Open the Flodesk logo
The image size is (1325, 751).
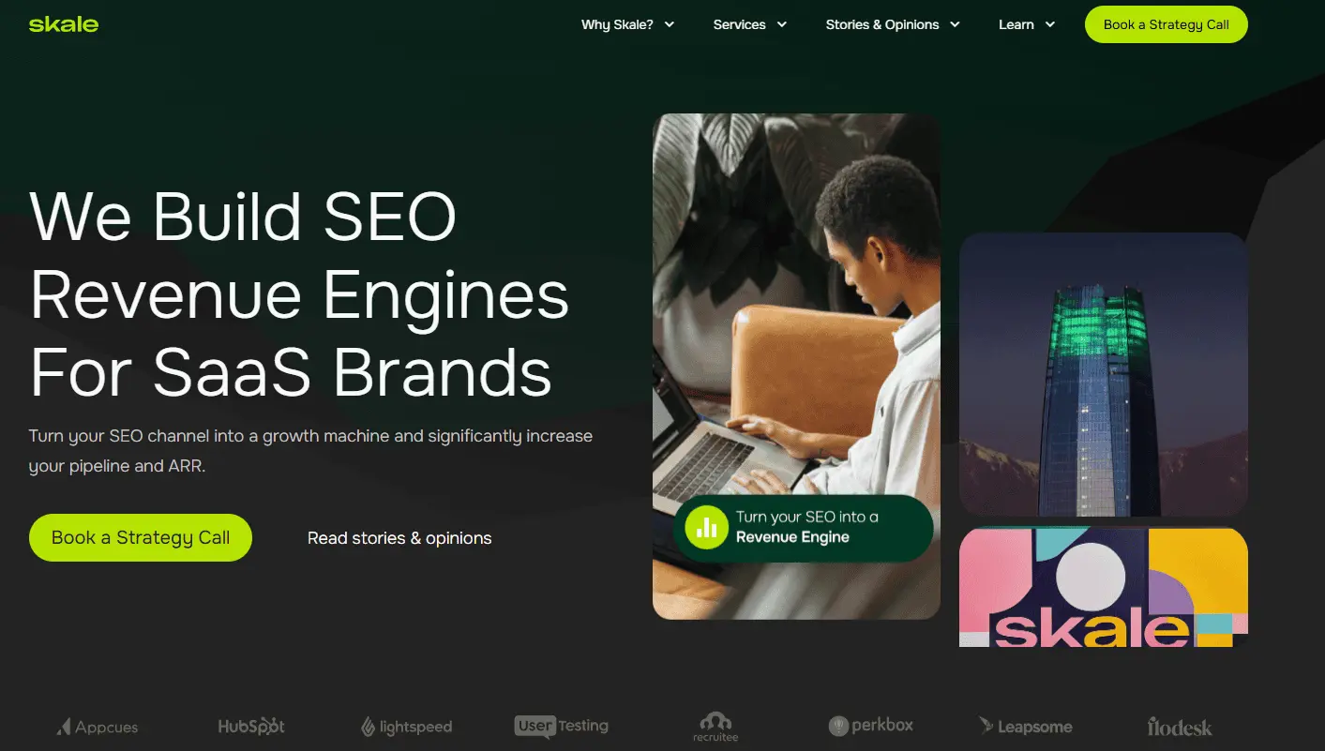1180,727
